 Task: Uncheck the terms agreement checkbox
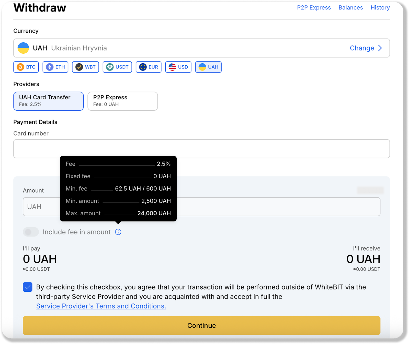(x=28, y=287)
